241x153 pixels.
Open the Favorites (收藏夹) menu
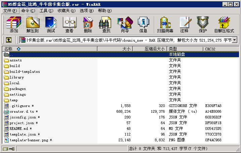pyautogui.click(x=67, y=11)
